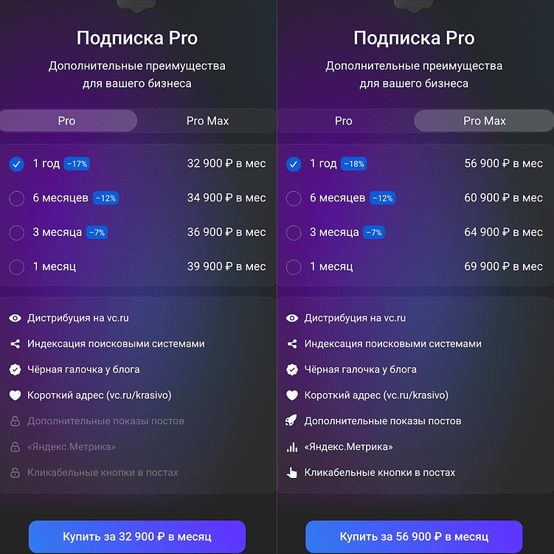Click the heart icon in the 56 900 ₽ plan's feature list

[292, 395]
